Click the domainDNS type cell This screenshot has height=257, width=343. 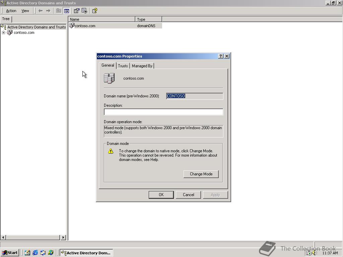[146, 26]
